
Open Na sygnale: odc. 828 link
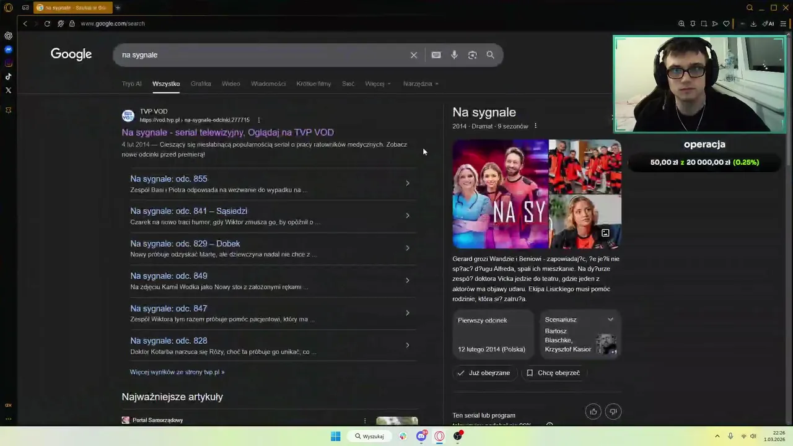click(169, 341)
